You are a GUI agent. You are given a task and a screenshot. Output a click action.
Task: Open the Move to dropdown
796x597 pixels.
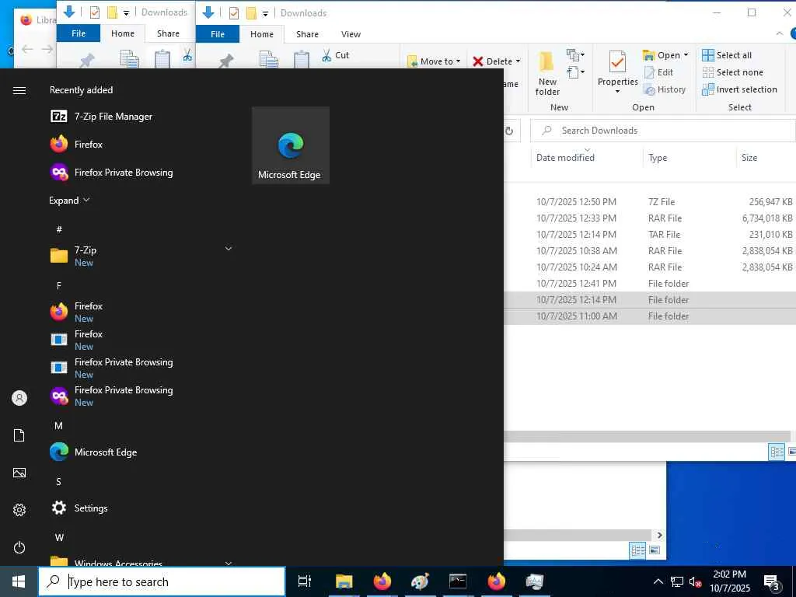434,61
